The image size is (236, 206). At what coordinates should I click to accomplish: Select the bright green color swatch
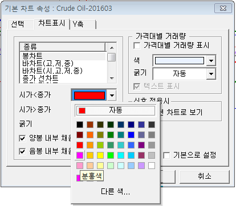(x=111, y=155)
